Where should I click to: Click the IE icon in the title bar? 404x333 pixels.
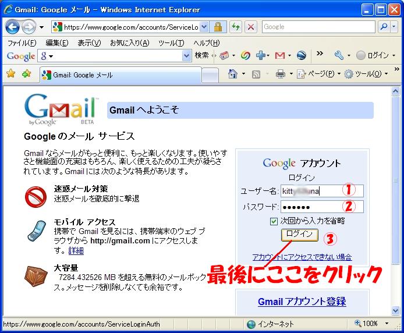click(8, 9)
